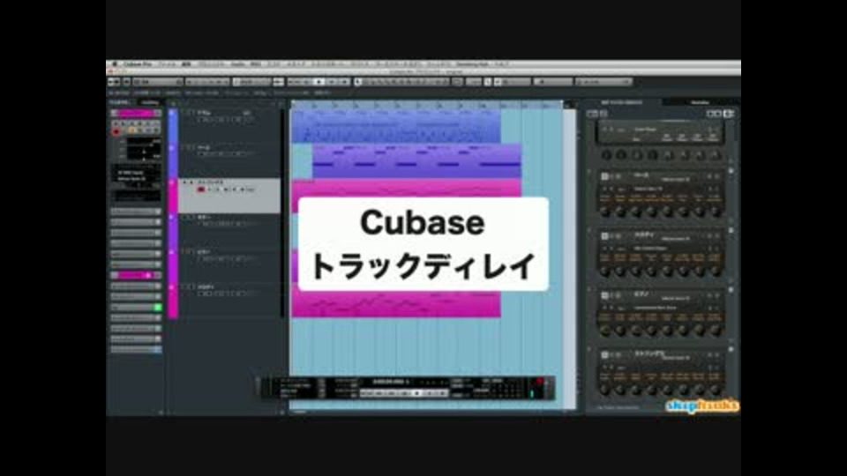Toggle the white checkbox button in project toolbar

[488, 81]
